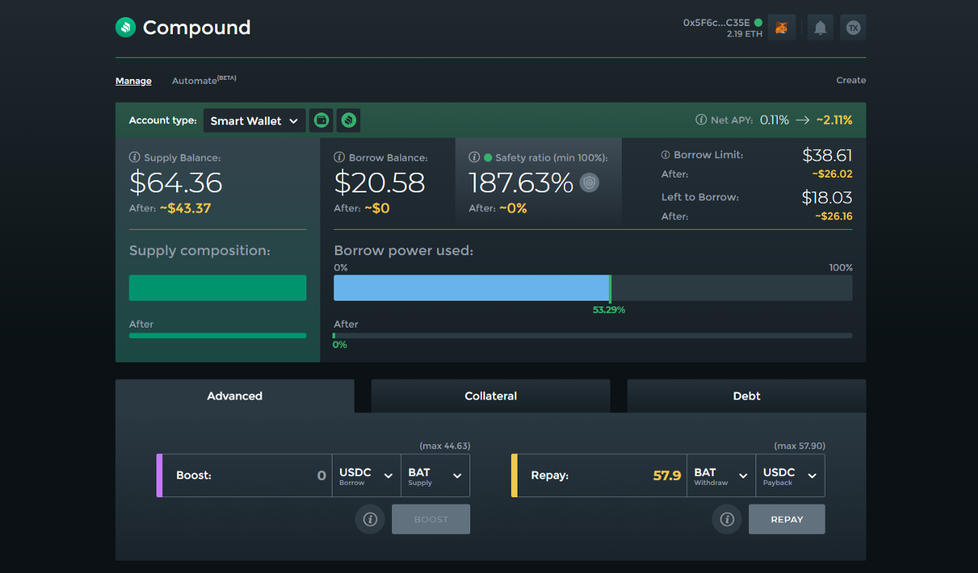Viewport: 978px width, 573px height.
Task: Click the ~0% safety ratio after value
Action: coord(513,208)
